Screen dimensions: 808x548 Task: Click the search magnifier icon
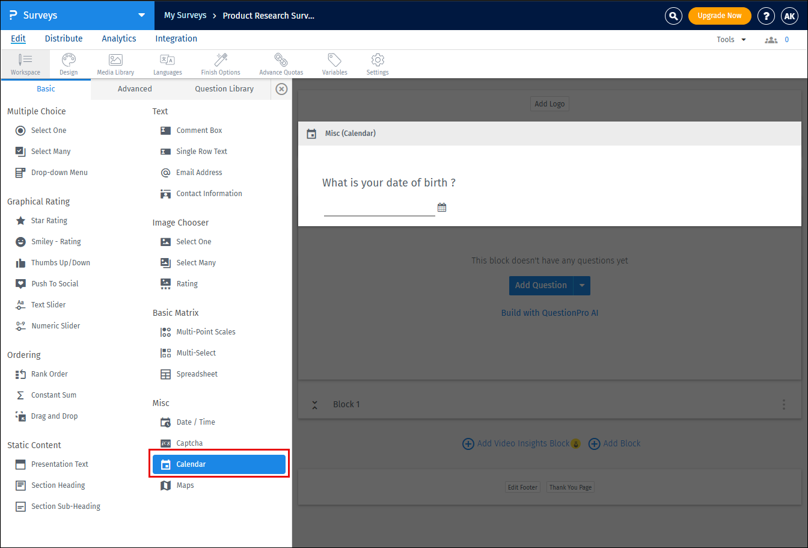[673, 16]
